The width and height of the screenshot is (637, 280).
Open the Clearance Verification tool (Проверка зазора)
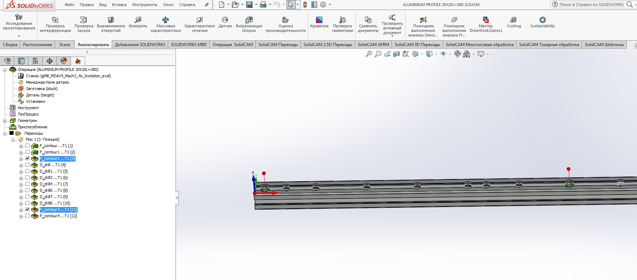click(84, 24)
